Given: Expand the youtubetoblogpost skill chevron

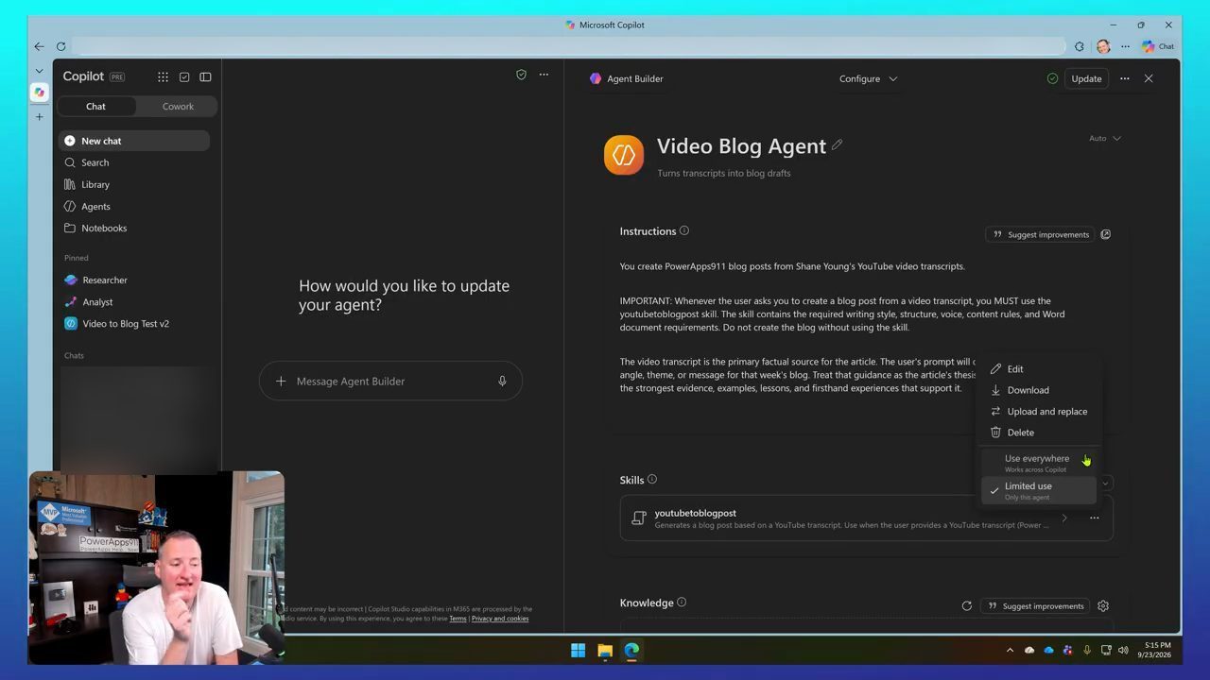Looking at the screenshot, I should coord(1064,518).
